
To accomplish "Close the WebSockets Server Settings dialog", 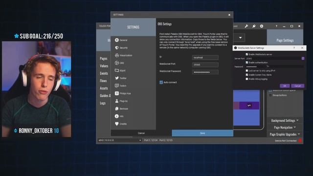I will [x=302, y=48].
